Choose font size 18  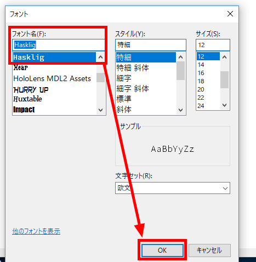[x=201, y=81]
